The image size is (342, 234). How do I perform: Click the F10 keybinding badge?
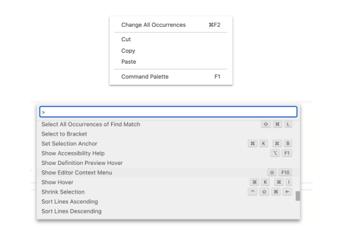pos(285,173)
